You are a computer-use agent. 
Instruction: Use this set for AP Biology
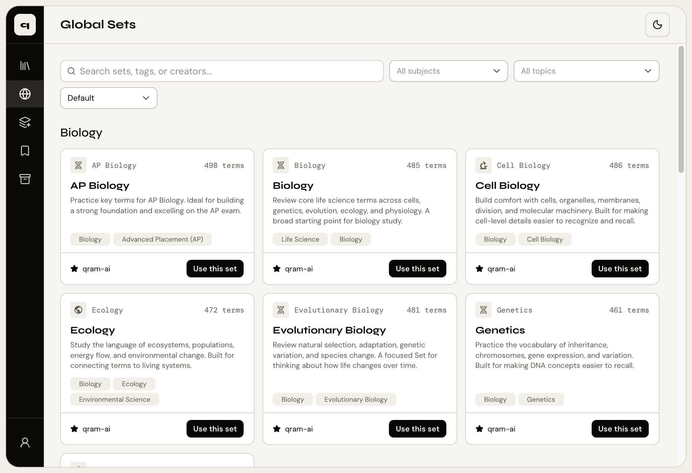[x=215, y=269]
